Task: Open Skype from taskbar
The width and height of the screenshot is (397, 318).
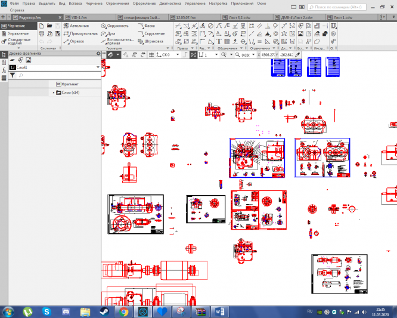Action: pyautogui.click(x=46, y=311)
